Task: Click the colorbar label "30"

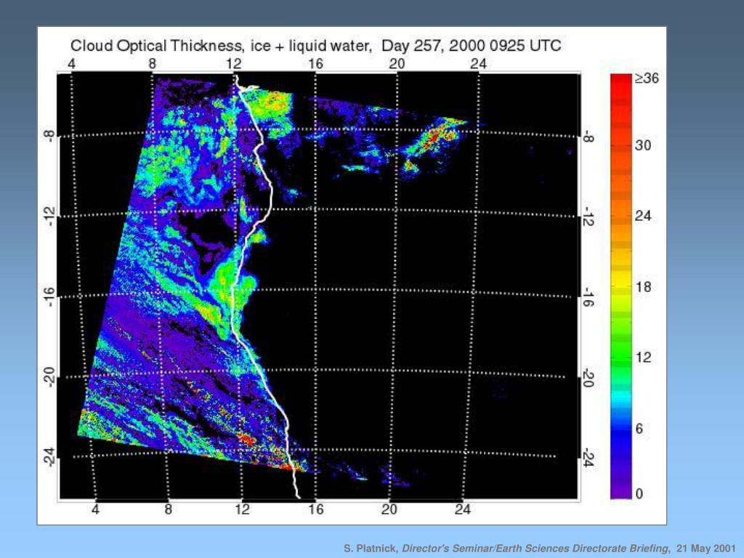Action: [x=643, y=145]
